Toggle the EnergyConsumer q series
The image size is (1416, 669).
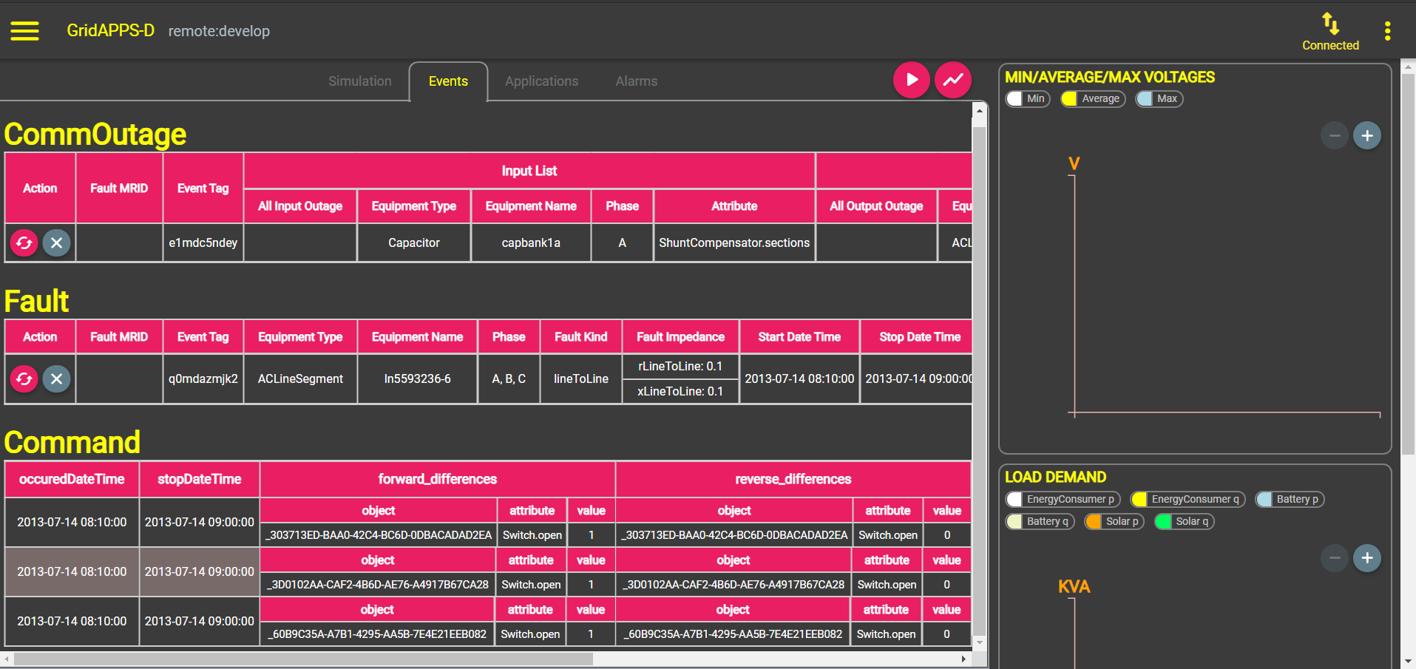(x=1188, y=500)
